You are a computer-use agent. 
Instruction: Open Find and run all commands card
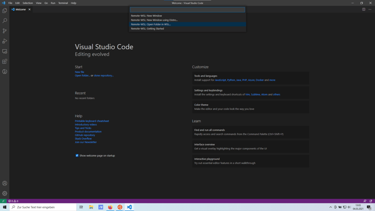[x=250, y=132]
